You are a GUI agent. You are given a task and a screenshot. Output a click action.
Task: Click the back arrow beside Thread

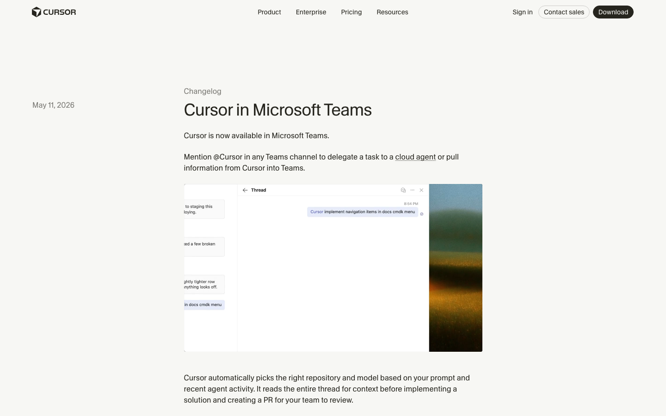point(245,190)
